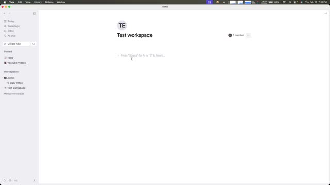The height and width of the screenshot is (185, 330).
Task: Open the YouTube Videos pinned item
Action: (15, 63)
